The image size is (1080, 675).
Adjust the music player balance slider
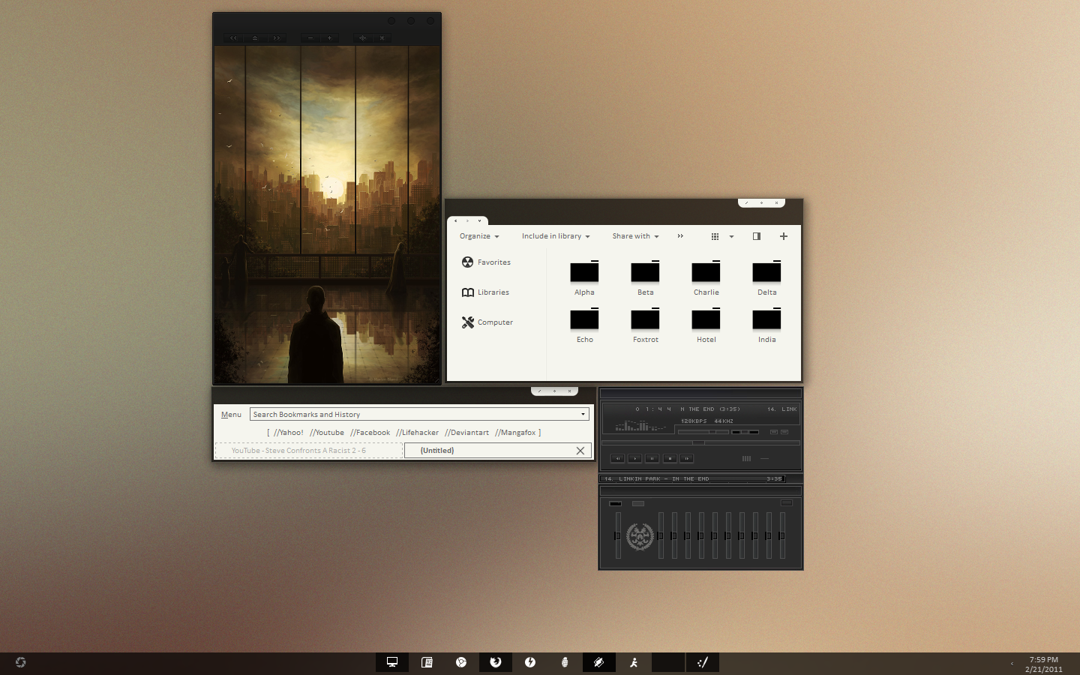(745, 432)
